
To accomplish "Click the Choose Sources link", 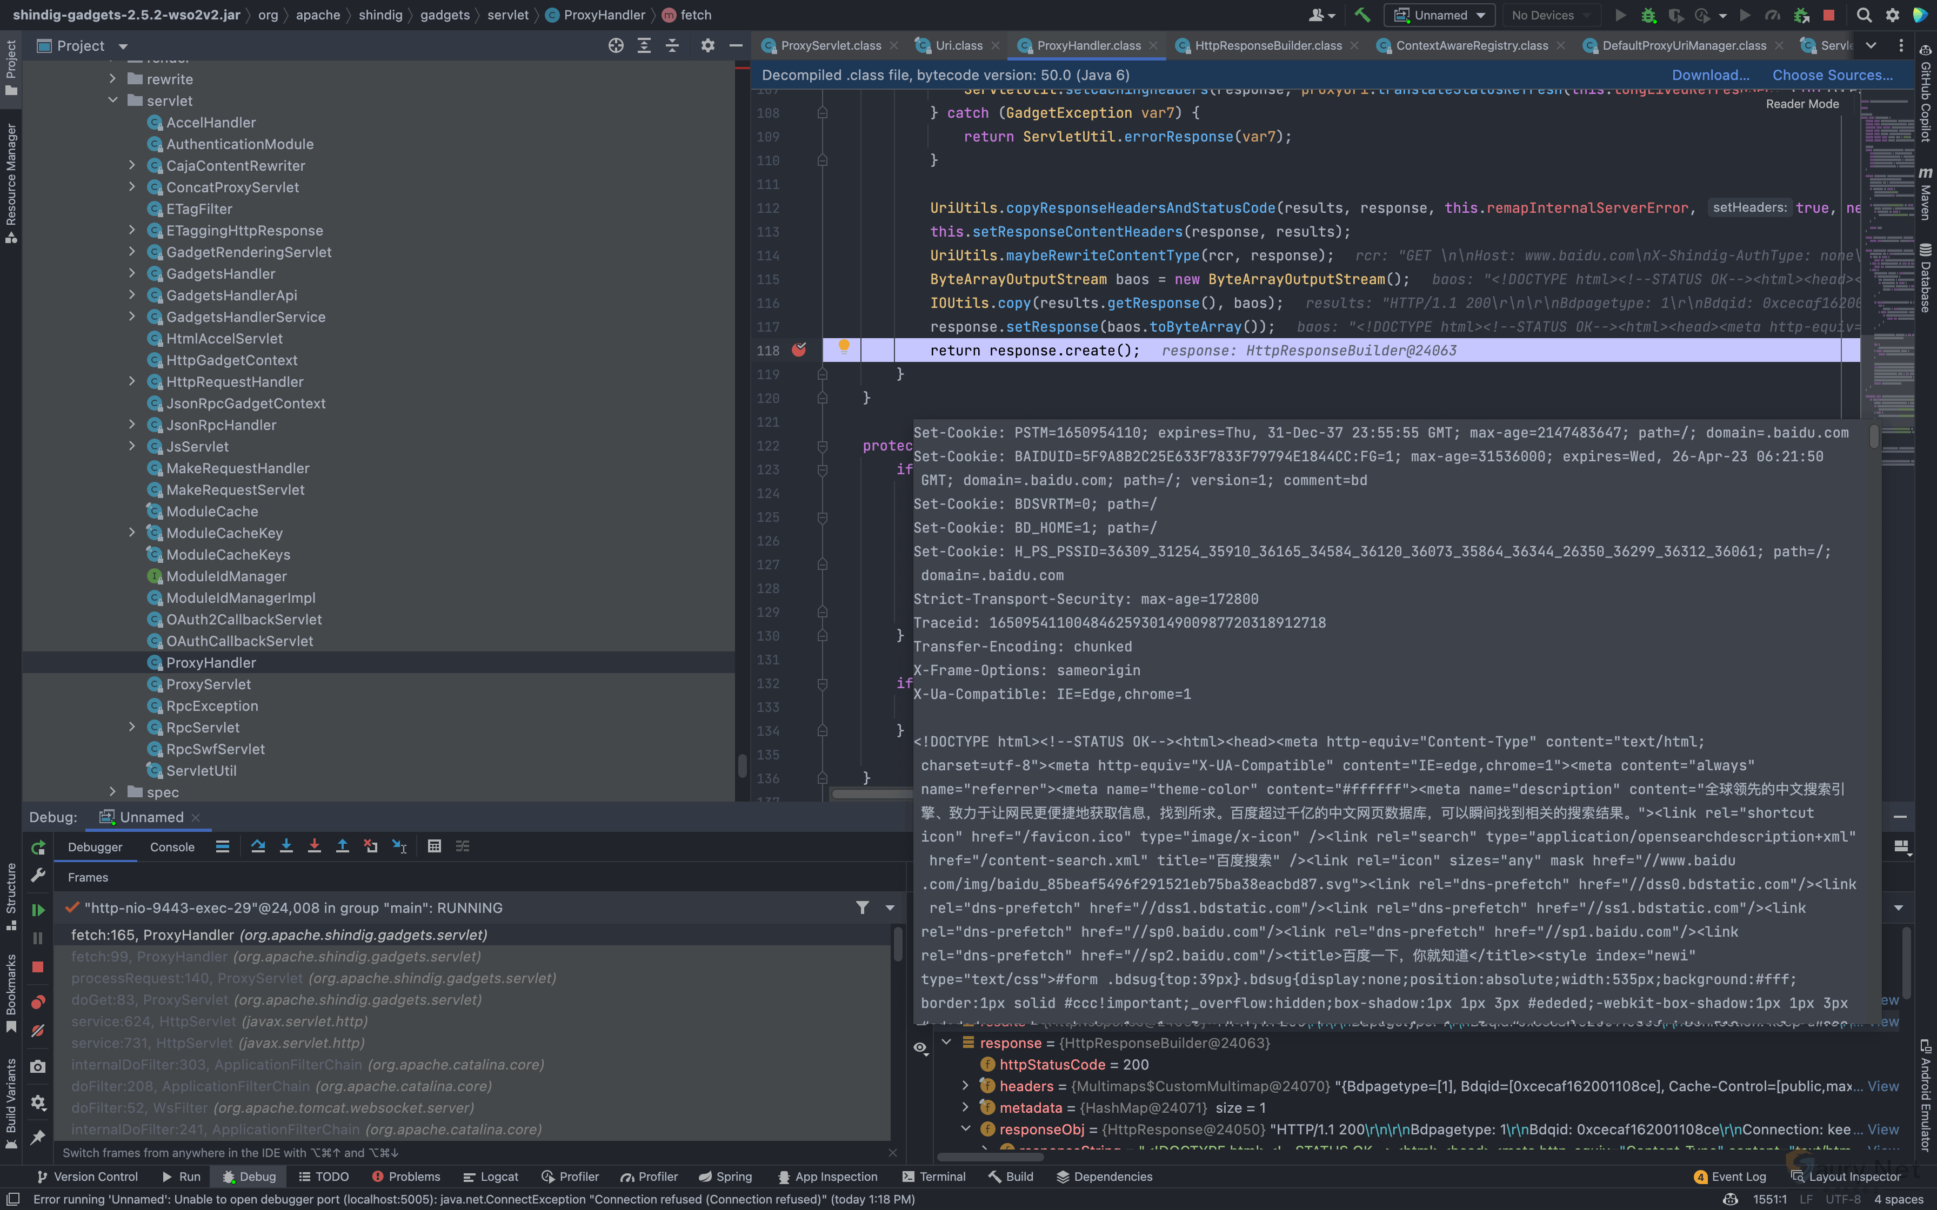I will click(x=1832, y=75).
